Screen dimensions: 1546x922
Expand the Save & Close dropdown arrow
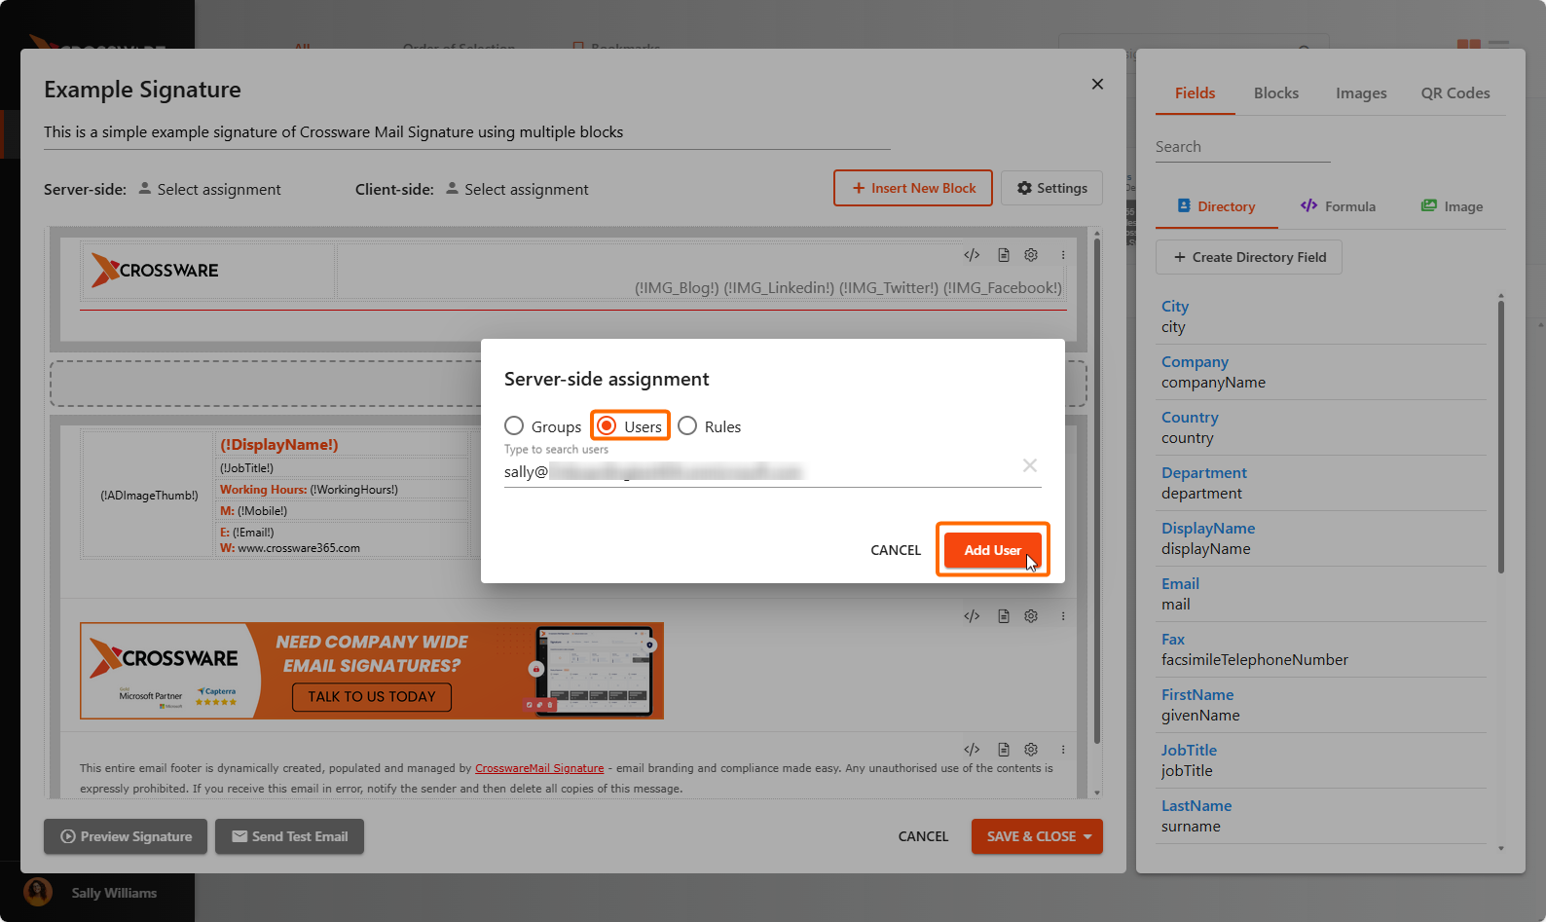pyautogui.click(x=1087, y=836)
